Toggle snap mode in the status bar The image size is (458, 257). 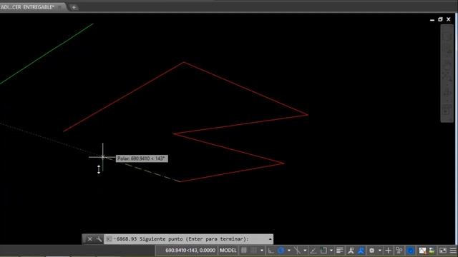(254, 251)
